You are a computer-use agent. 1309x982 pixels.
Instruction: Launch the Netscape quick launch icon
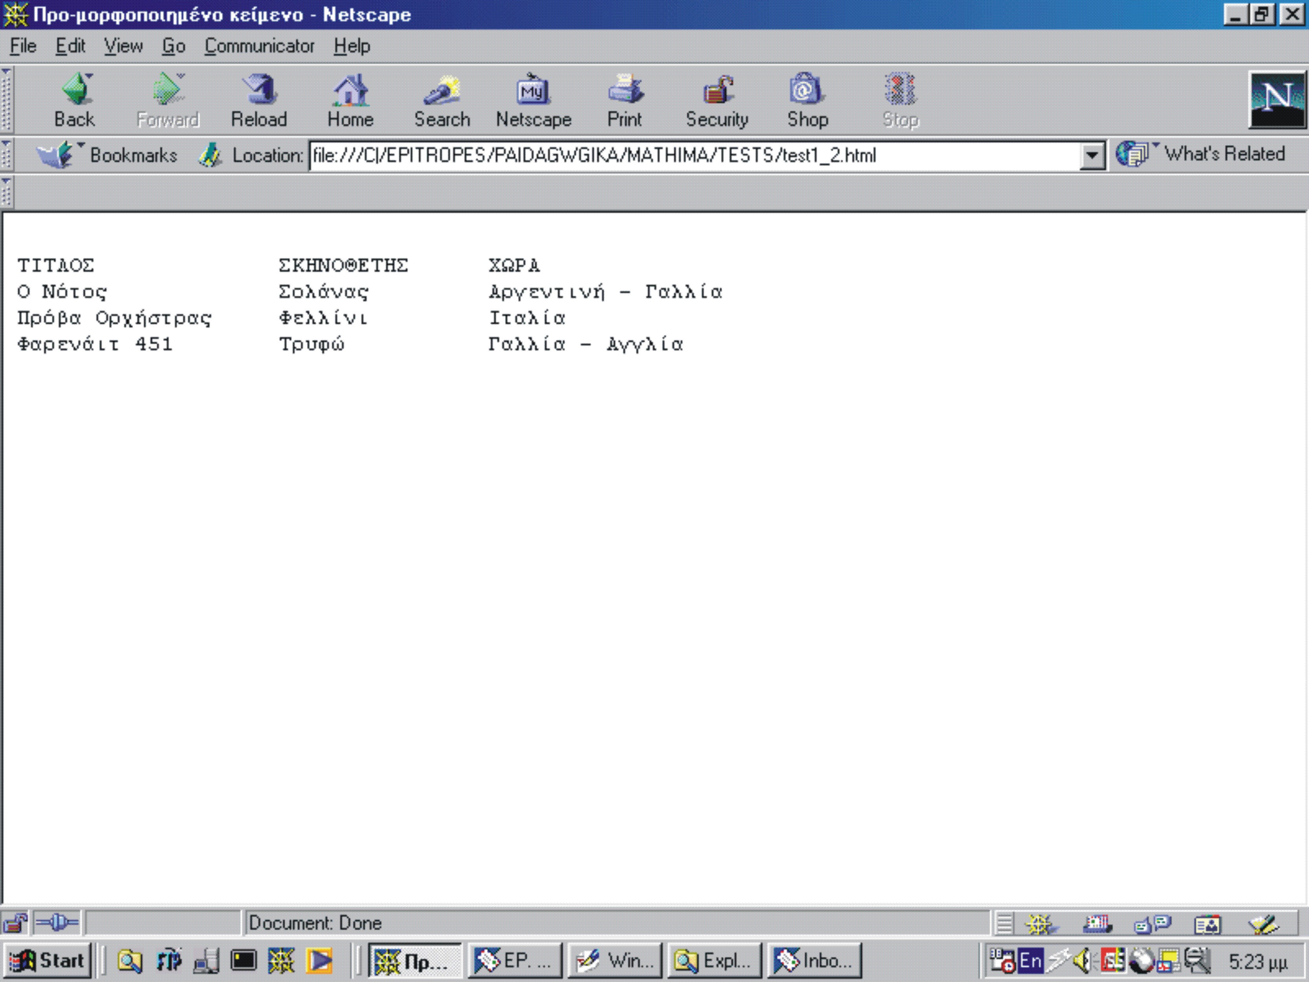pyautogui.click(x=281, y=961)
